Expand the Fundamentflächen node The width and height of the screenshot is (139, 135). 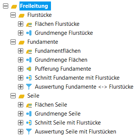pos(21,51)
